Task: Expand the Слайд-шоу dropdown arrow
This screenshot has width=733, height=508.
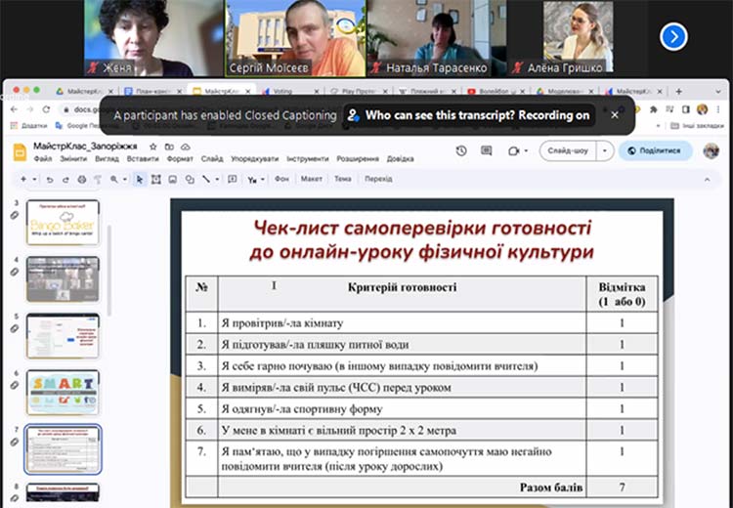Action: tap(606, 150)
